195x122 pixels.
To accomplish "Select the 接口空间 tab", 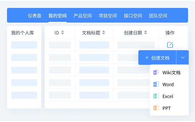I will click(133, 16).
